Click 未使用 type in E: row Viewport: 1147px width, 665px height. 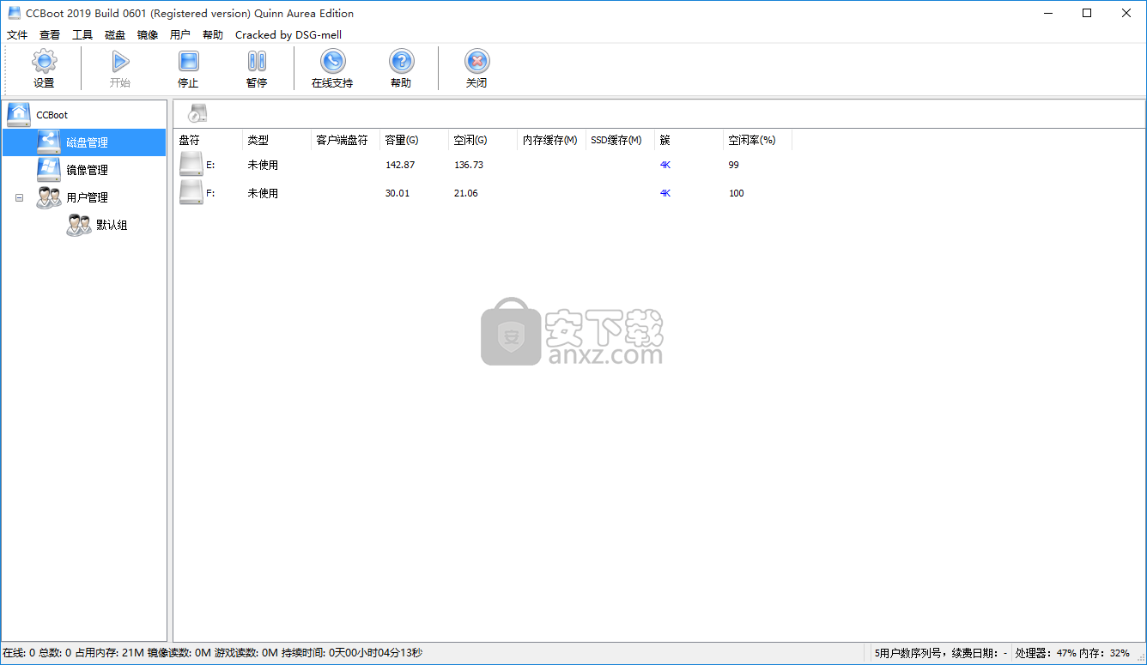pyautogui.click(x=263, y=165)
